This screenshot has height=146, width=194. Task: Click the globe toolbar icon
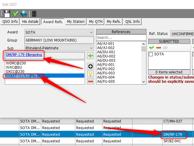click(x=24, y=14)
